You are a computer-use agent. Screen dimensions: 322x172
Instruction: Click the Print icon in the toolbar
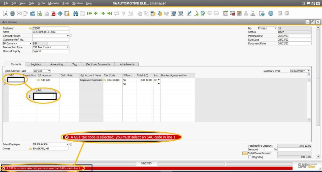pyautogui.click(x=12, y=13)
